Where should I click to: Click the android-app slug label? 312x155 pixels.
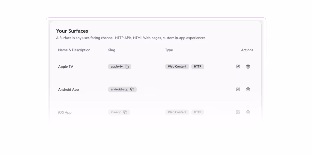click(119, 90)
